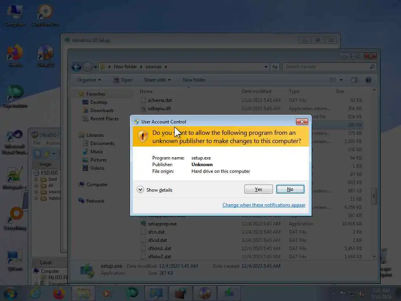Click refresh button next to address bar

(275, 67)
